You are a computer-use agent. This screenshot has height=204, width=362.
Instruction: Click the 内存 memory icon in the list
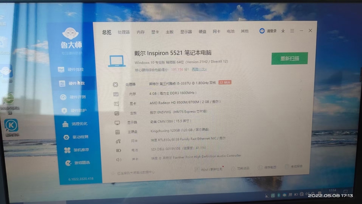(x=116, y=94)
